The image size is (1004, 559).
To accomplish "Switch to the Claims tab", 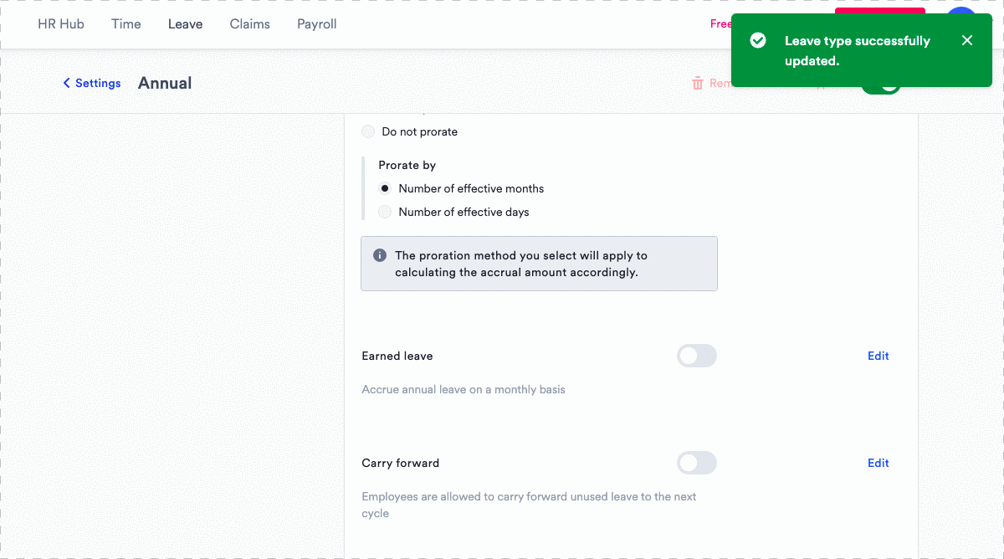I will tap(250, 24).
